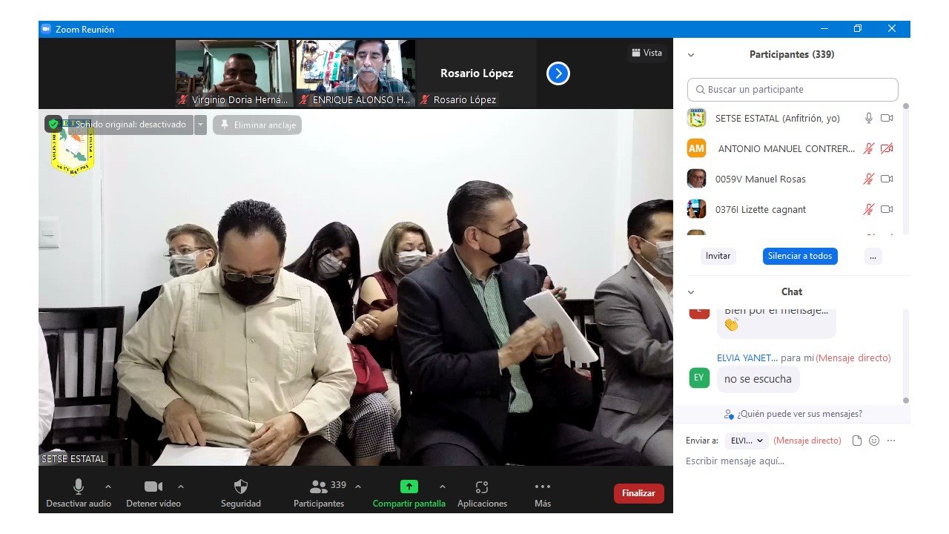Click the chat emoji smiley icon
The height and width of the screenshot is (534, 949).
pyautogui.click(x=874, y=441)
